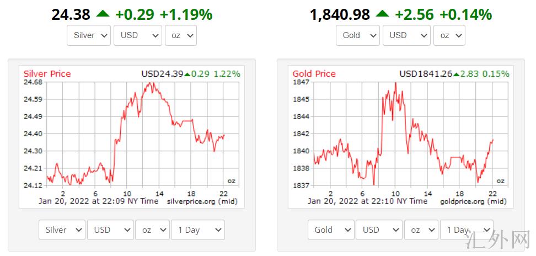The width and height of the screenshot is (536, 256).
Task: Open the 1 Day range dropdown below gold chart
Action: point(467,230)
